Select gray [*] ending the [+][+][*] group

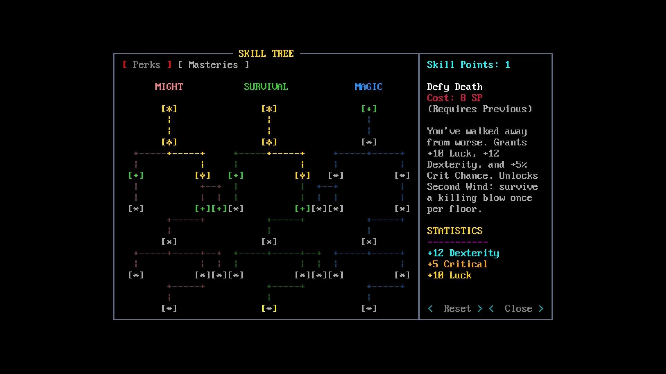coord(236,208)
